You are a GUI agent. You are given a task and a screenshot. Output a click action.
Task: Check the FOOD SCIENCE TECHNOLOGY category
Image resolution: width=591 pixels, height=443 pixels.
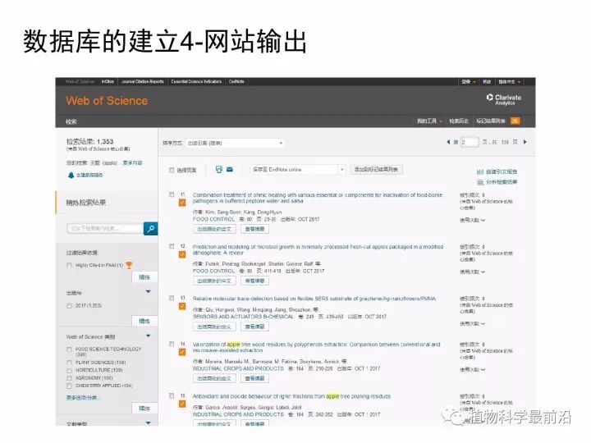69,349
